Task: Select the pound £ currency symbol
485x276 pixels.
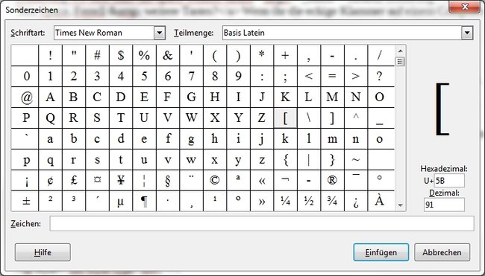Action: (x=74, y=180)
